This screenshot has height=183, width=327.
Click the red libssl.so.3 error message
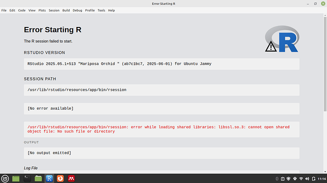pos(158,129)
